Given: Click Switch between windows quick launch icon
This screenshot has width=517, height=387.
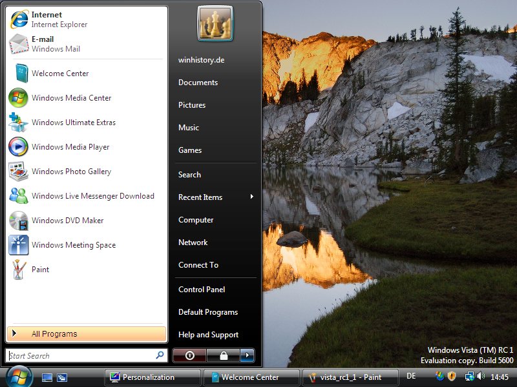Looking at the screenshot, I should (x=62, y=377).
